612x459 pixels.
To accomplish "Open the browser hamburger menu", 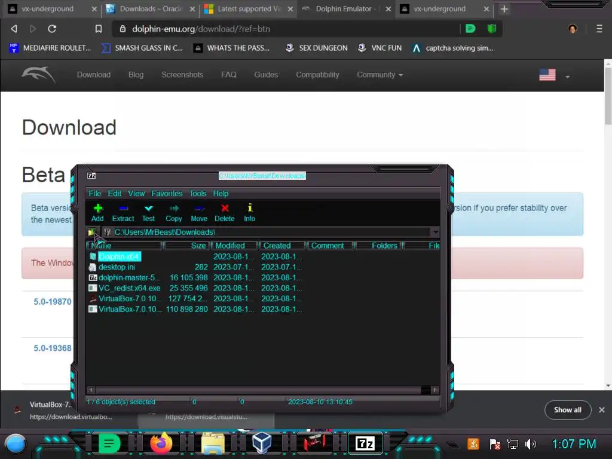I will (599, 29).
